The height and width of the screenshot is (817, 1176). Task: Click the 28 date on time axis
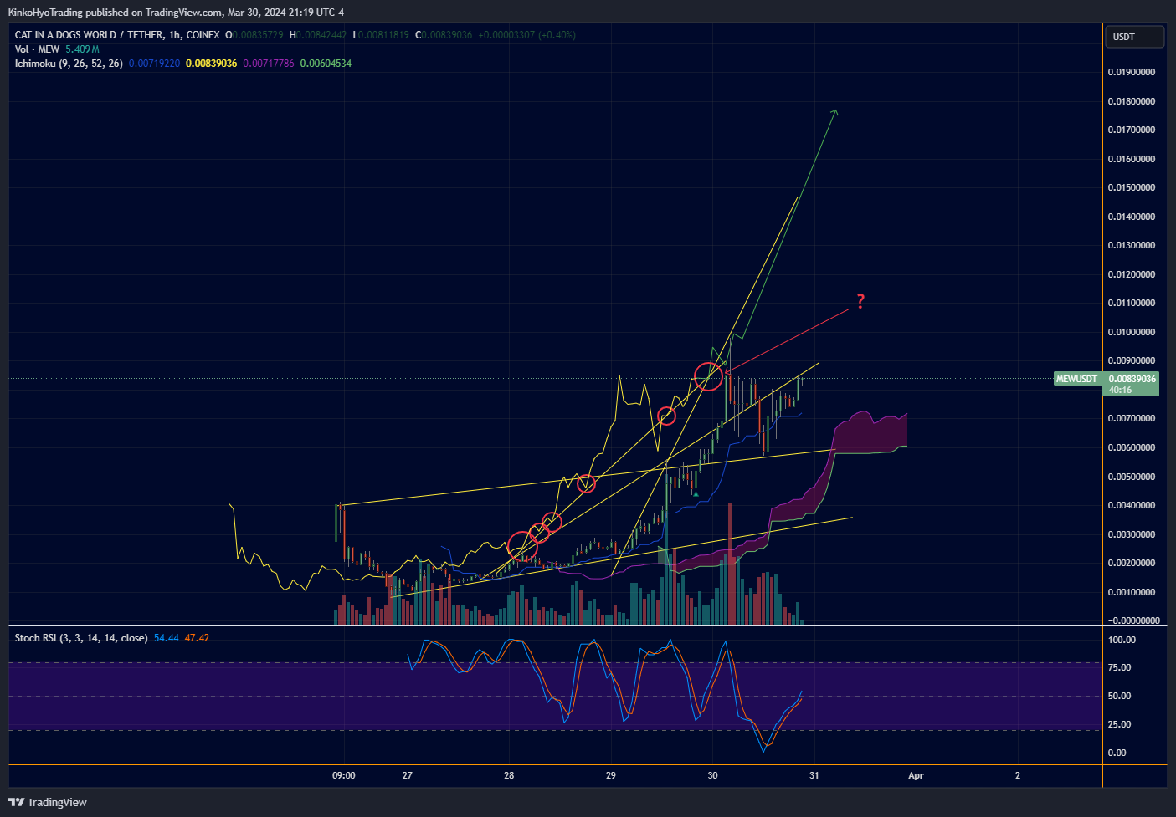509,775
